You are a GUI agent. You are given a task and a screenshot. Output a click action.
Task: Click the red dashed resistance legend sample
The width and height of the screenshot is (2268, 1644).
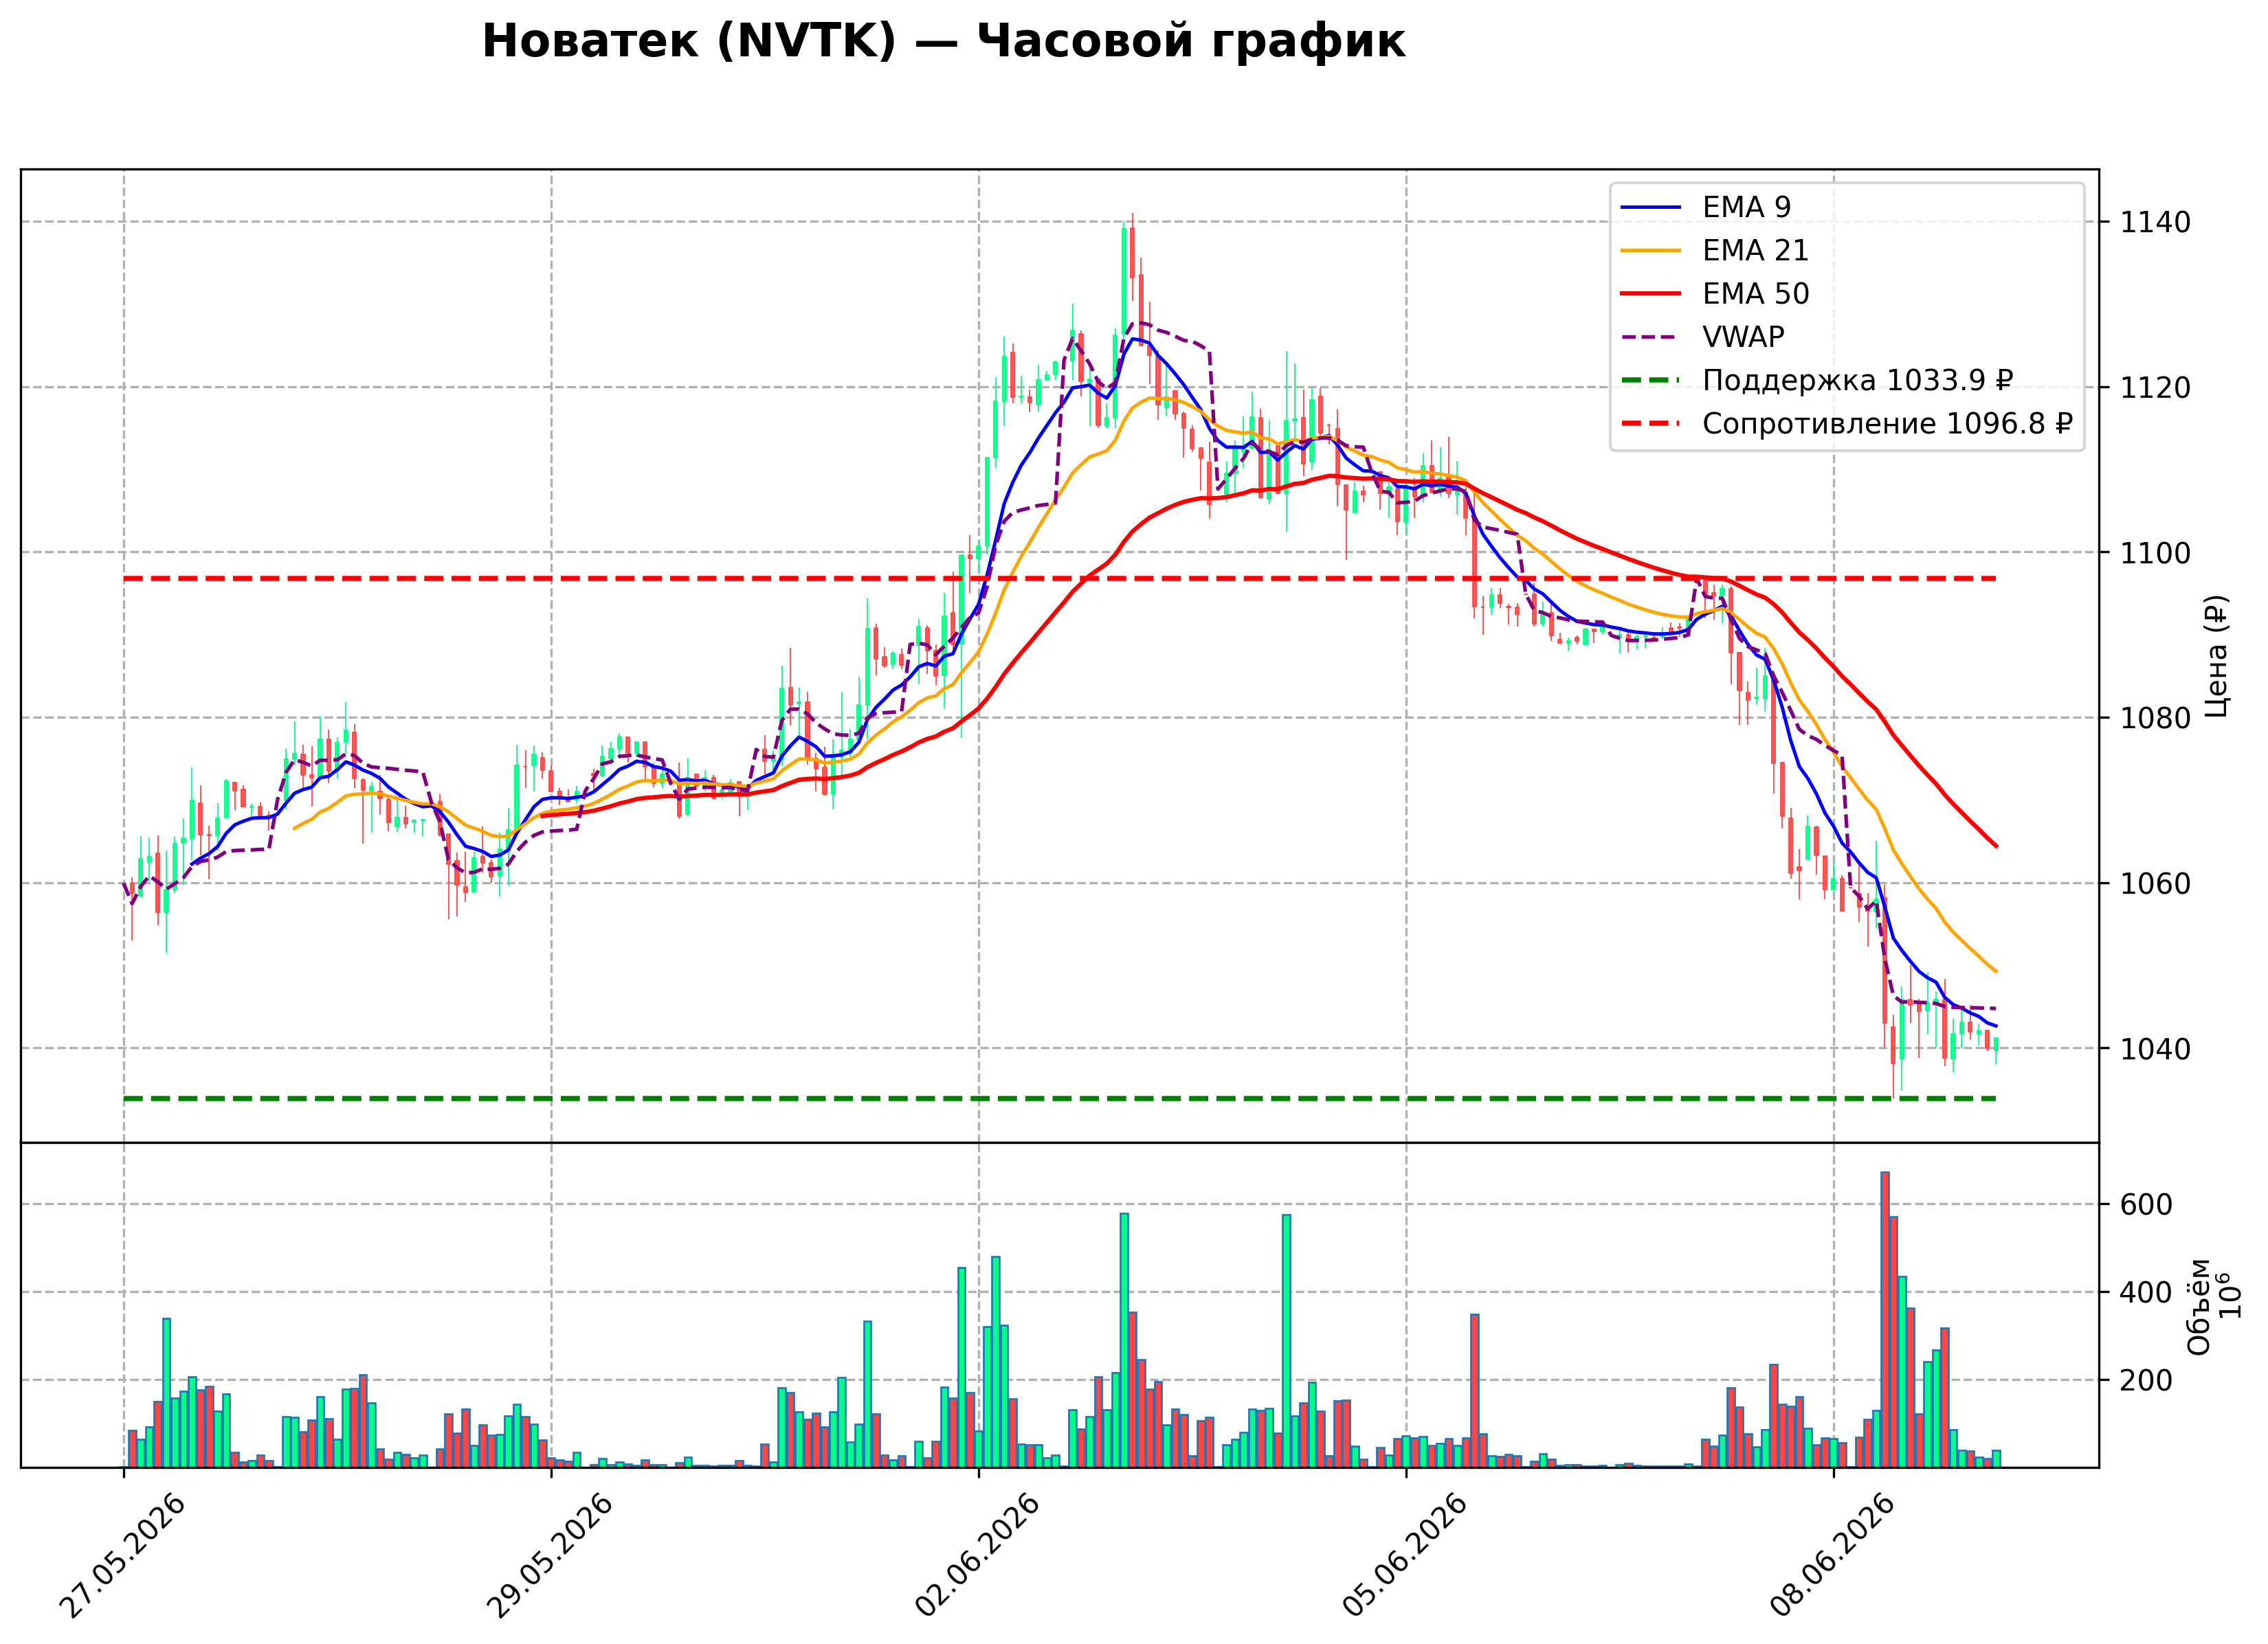coord(1651,424)
